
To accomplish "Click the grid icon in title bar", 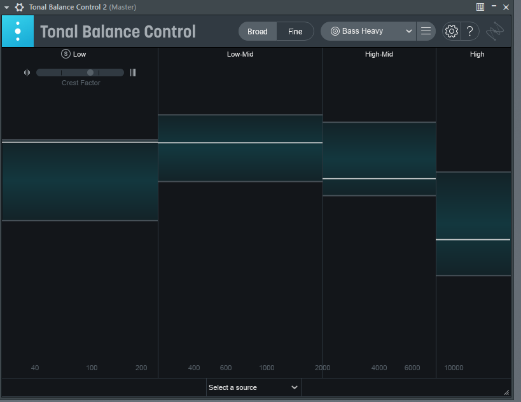I will coord(480,7).
